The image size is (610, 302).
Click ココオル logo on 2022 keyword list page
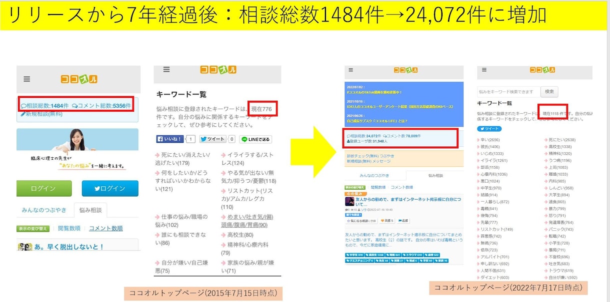(541, 69)
